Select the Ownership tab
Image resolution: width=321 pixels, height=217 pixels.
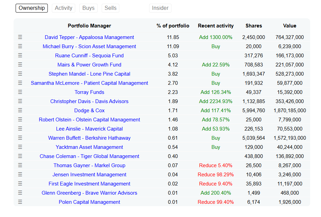pyautogui.click(x=32, y=8)
